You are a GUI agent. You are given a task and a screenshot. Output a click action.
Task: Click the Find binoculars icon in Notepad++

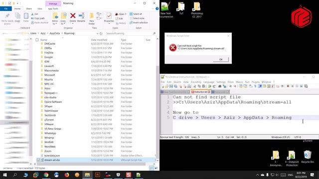tap(220, 86)
